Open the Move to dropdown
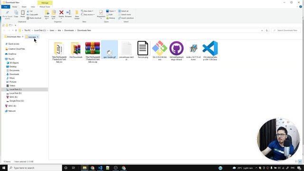Screen dimensions: 304x171 click(47, 15)
